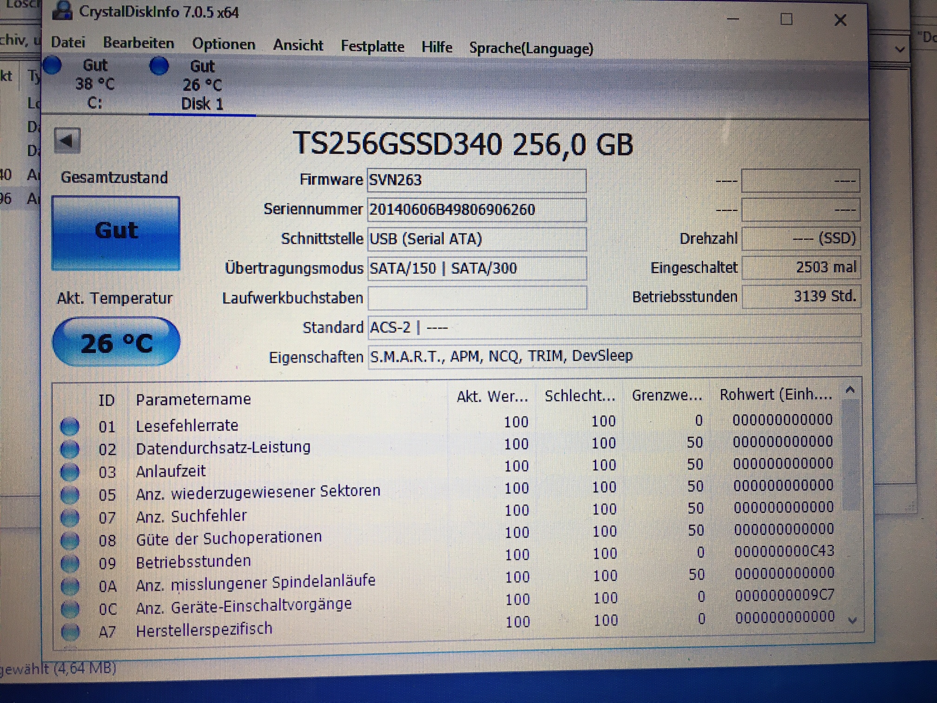Image resolution: width=937 pixels, height=703 pixels.
Task: Open the Bearbeiten menu
Action: [139, 43]
